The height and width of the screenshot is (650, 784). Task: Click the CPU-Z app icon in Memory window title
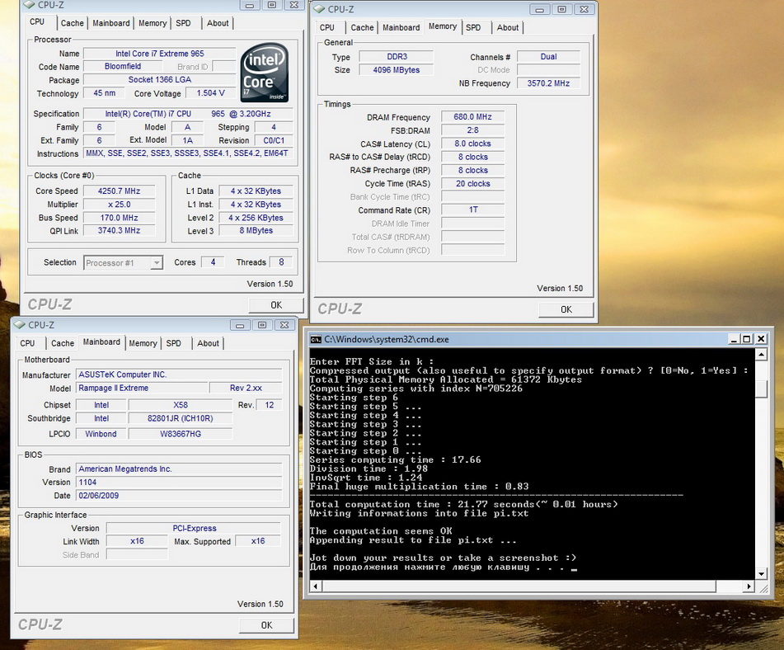point(318,9)
